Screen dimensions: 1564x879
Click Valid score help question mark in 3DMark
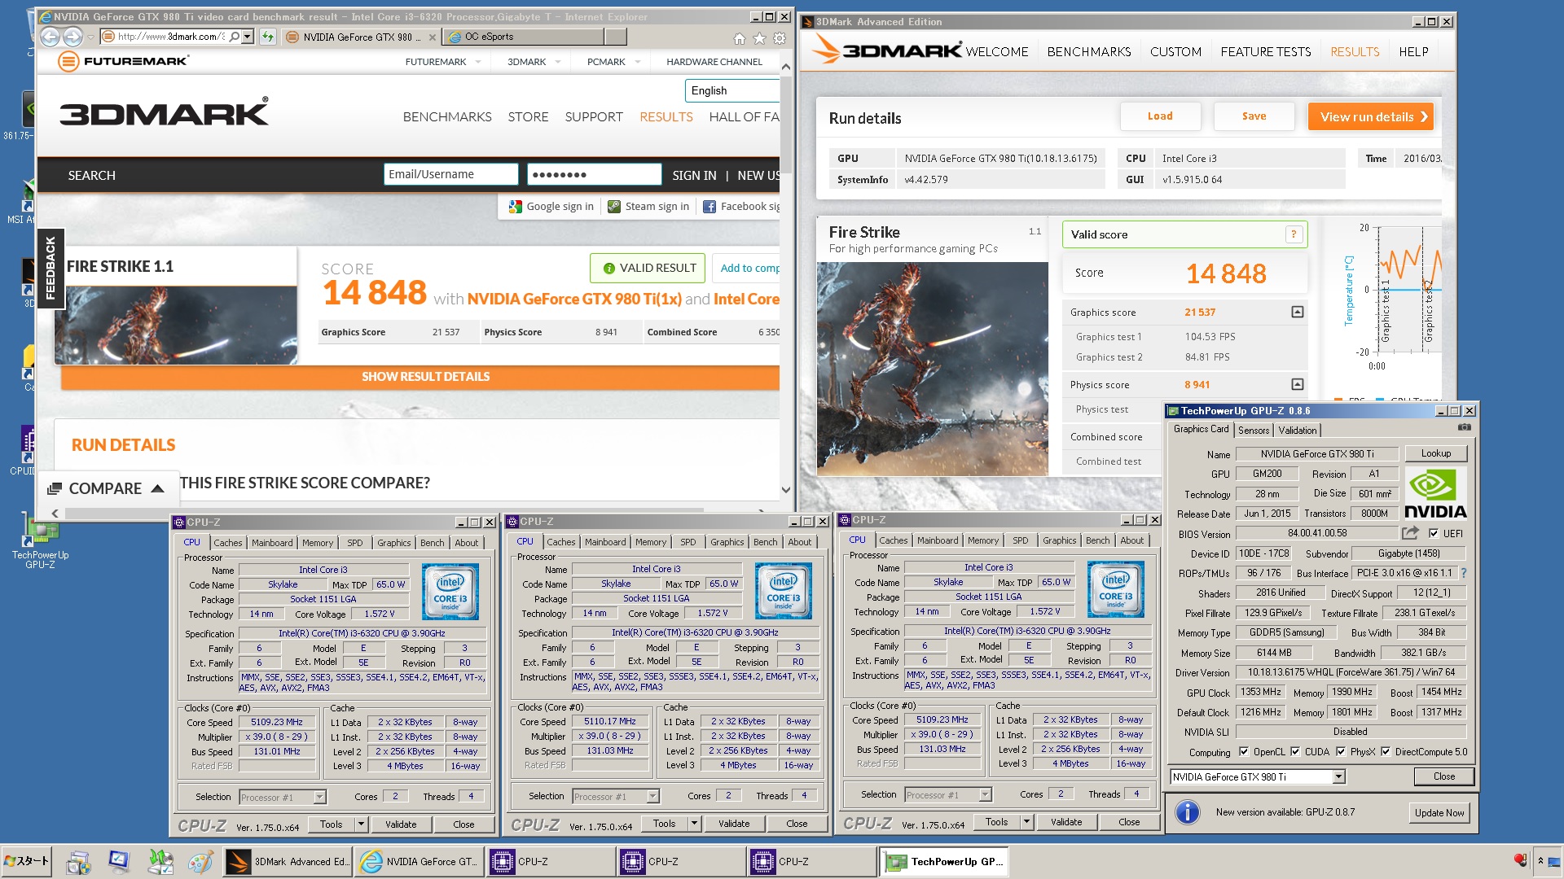[x=1293, y=234]
